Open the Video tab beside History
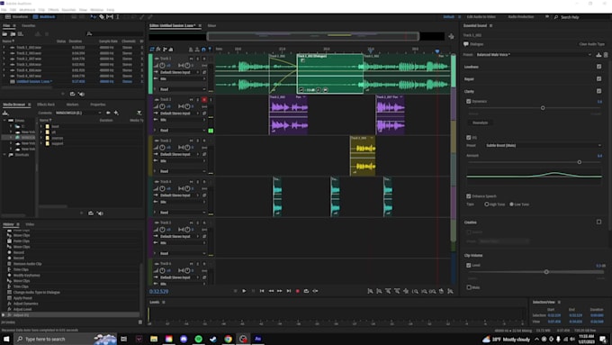The height and width of the screenshot is (345, 612). pyautogui.click(x=30, y=224)
